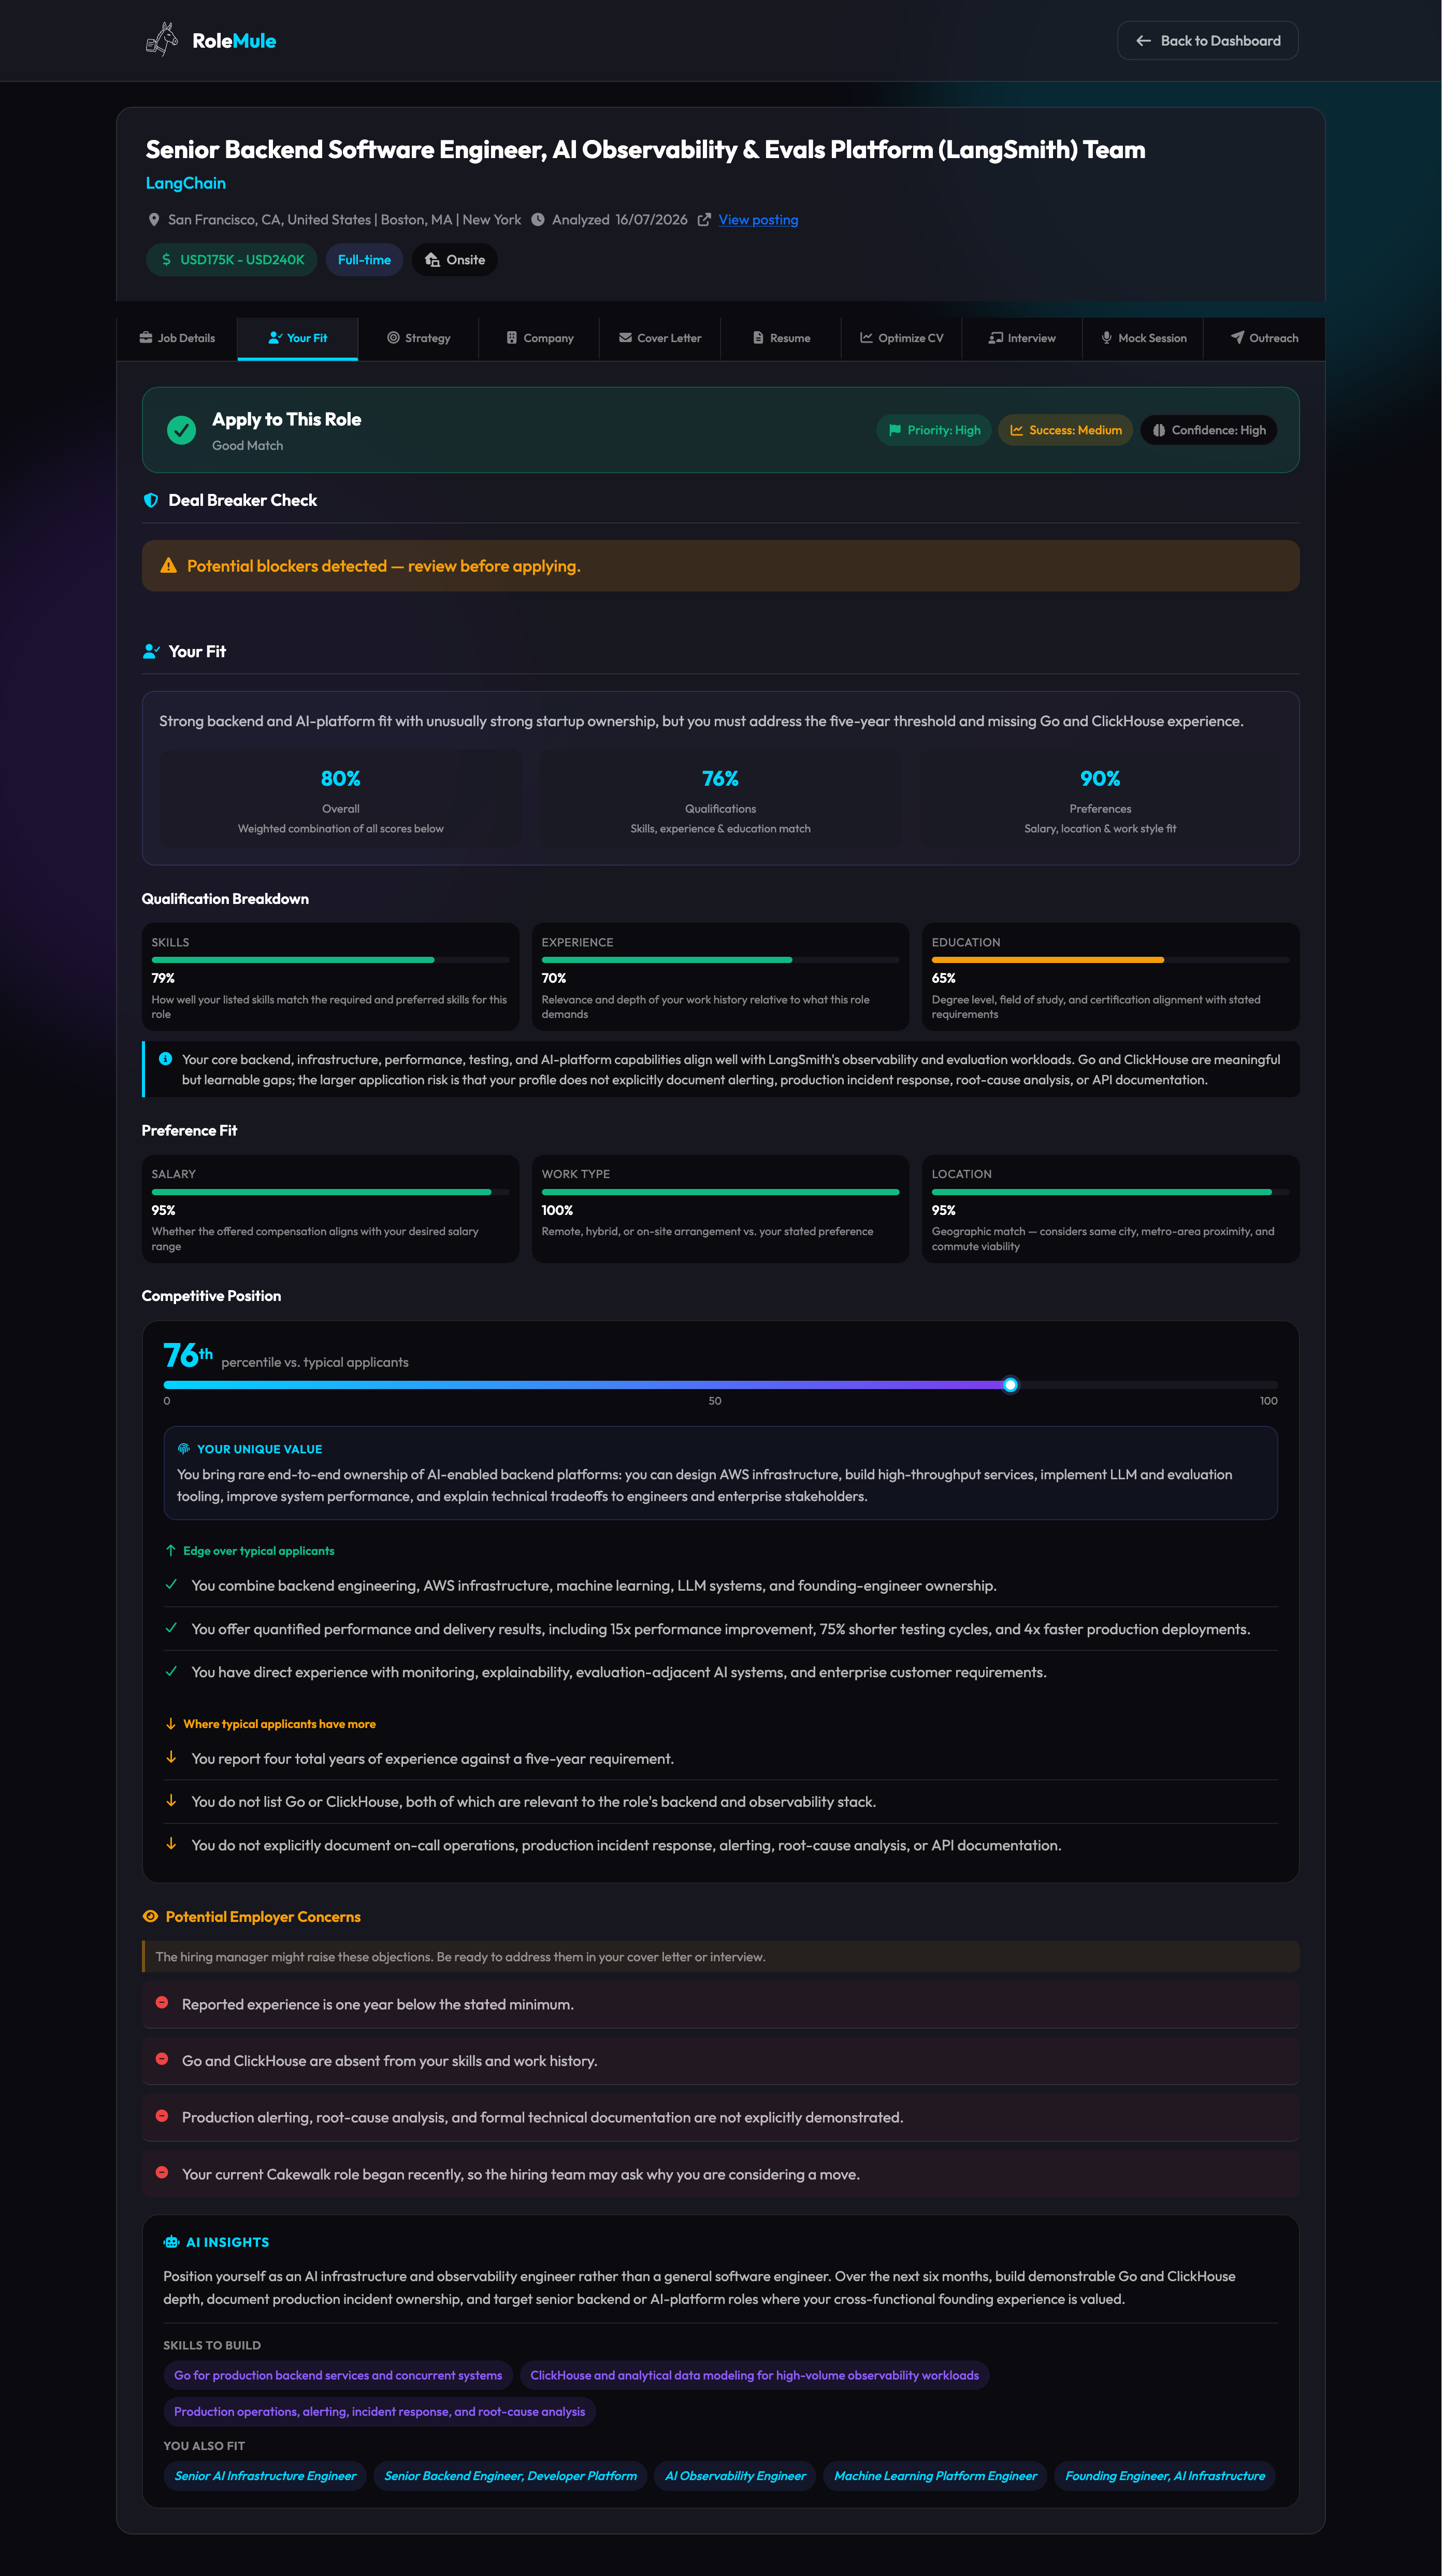
Task: Click the down arrow icon beside Where typical applicants have more
Action: tap(171, 1724)
